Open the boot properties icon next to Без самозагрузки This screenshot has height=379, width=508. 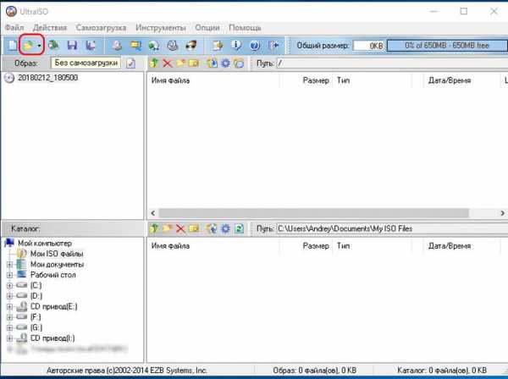pos(130,63)
